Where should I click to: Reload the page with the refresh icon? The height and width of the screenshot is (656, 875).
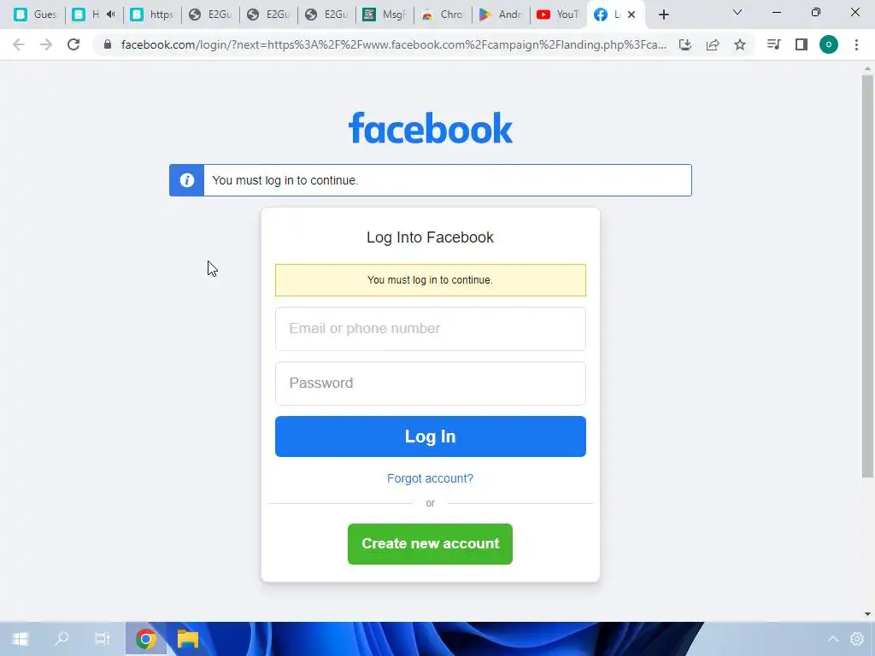coord(73,44)
